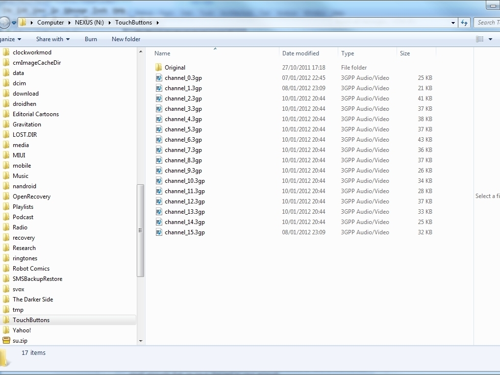The width and height of the screenshot is (500, 375).
Task: Click the channel_1.3gp file icon
Action: [x=159, y=88]
